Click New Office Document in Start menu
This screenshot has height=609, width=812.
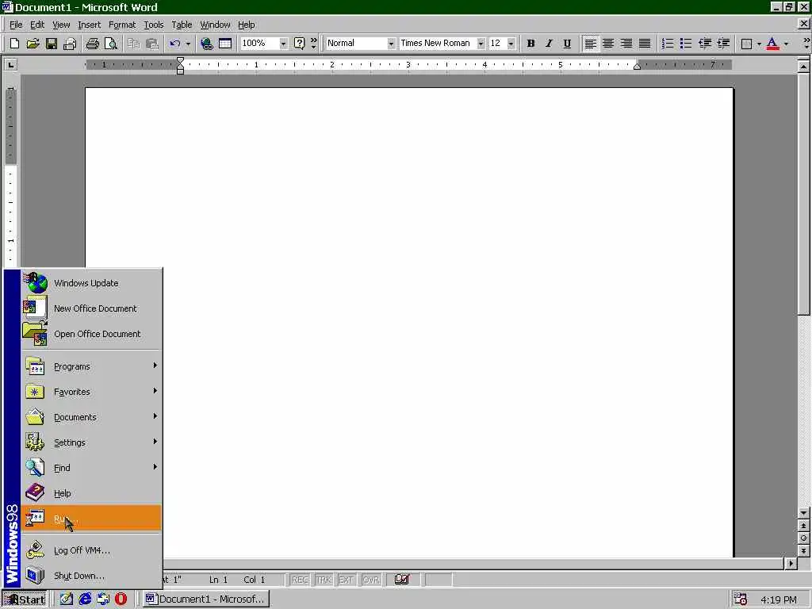[x=91, y=308]
